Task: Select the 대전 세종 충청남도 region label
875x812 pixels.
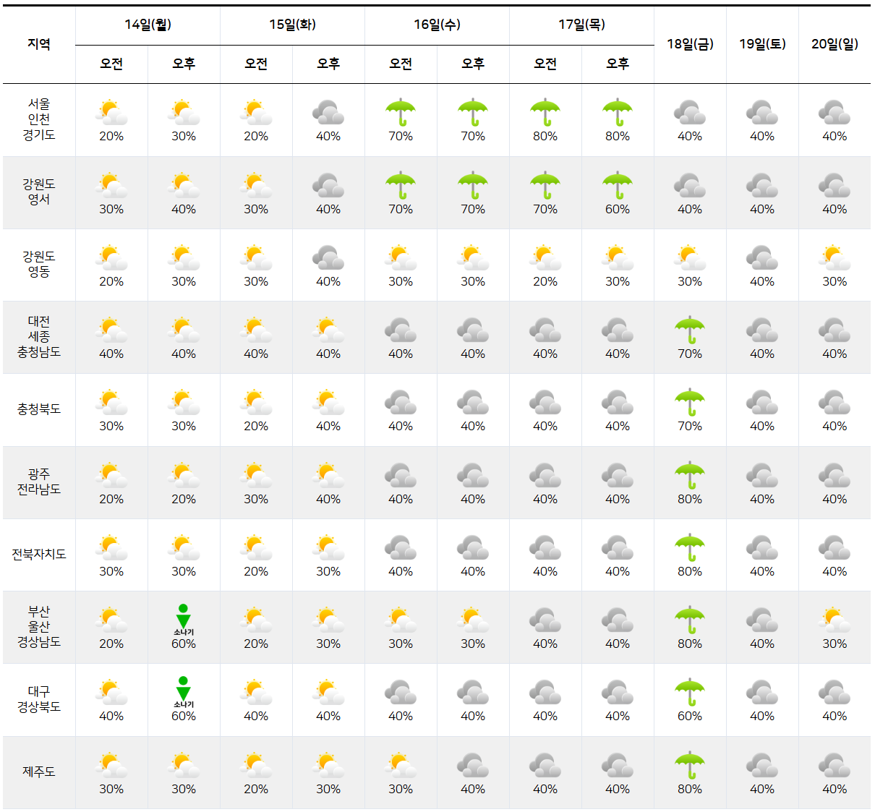Action: 39,337
